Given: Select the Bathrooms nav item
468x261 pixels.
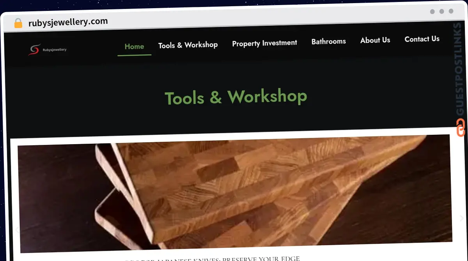Looking at the screenshot, I should [328, 41].
